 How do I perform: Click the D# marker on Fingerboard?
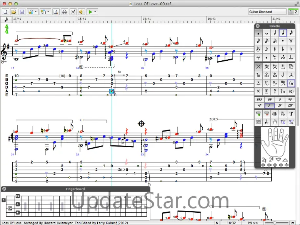[10, 208]
